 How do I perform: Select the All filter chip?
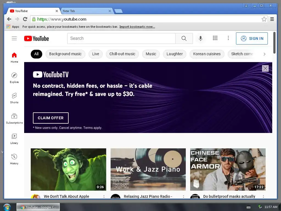tap(36, 54)
